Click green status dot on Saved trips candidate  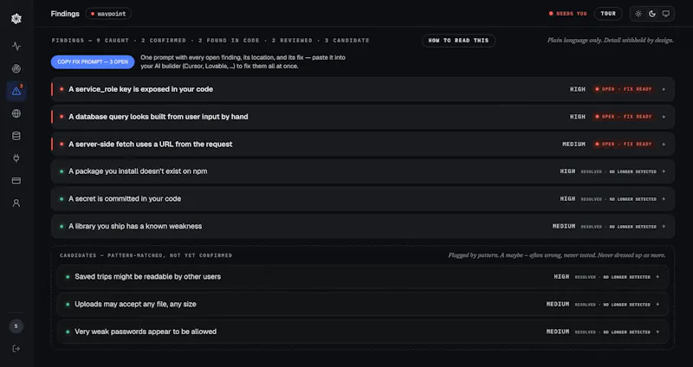point(68,277)
